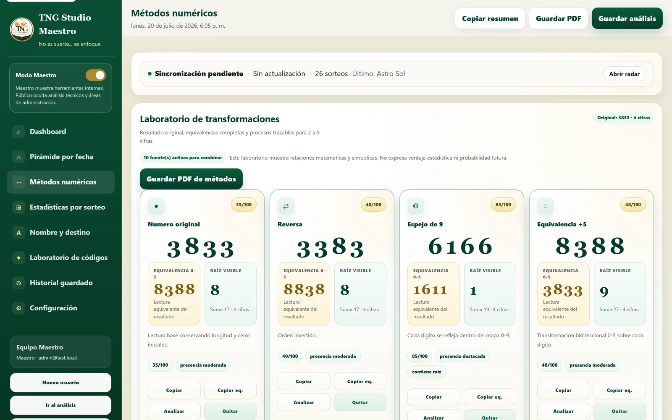Click the Nombre y destino letter icon

pyautogui.click(x=18, y=233)
